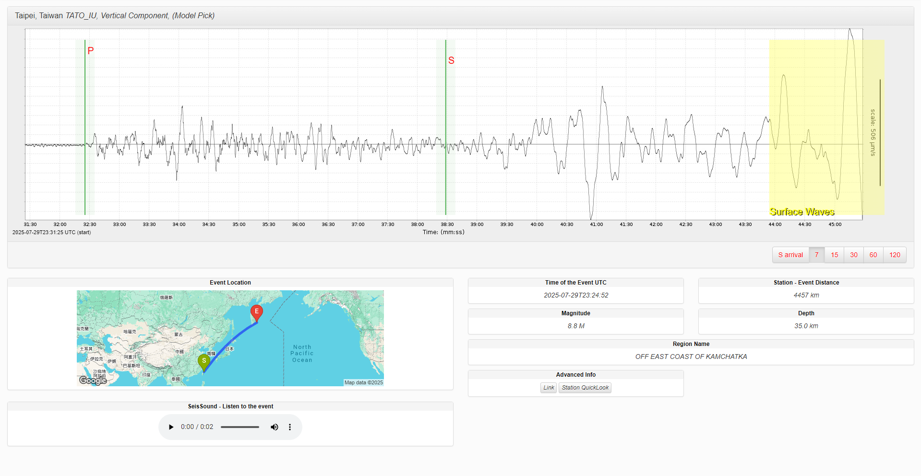Select the 7 minute window button
This screenshot has height=476, width=921.
click(816, 255)
